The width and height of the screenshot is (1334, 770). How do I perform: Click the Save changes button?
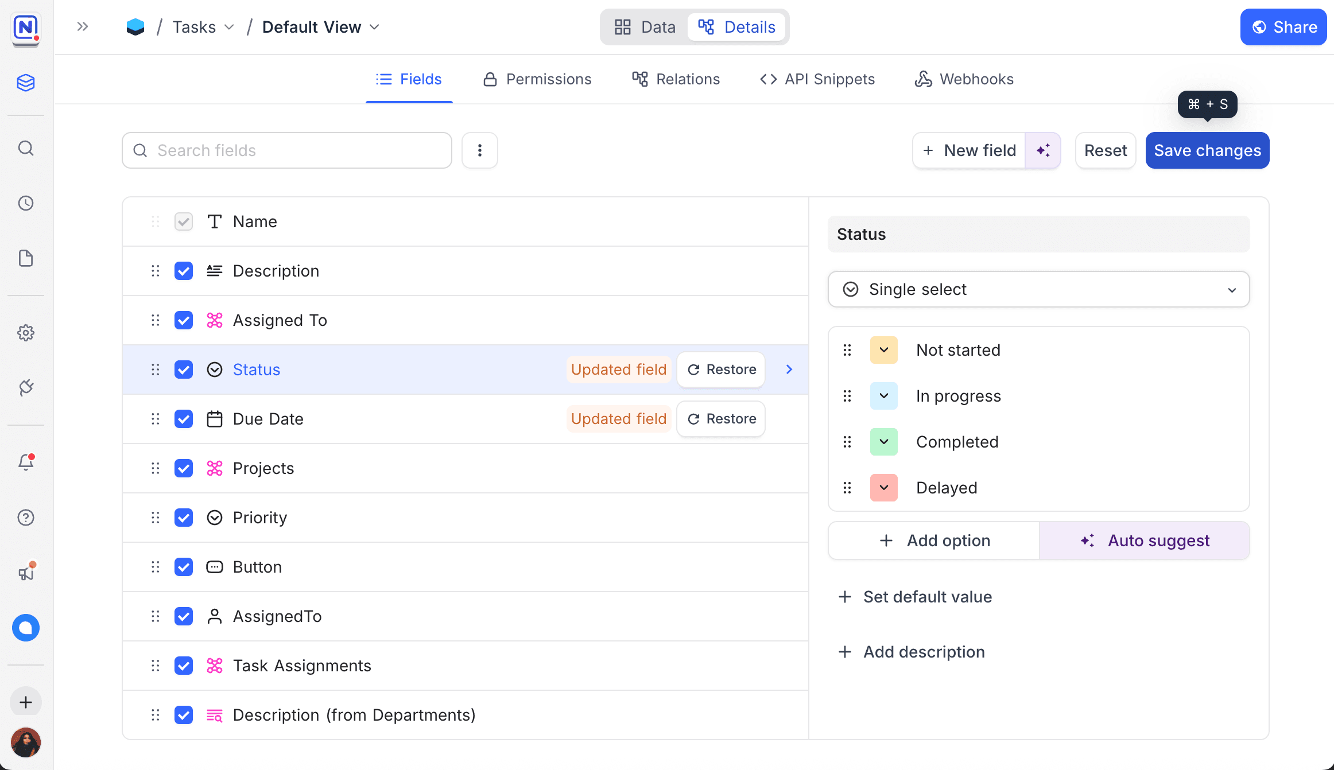1207,150
